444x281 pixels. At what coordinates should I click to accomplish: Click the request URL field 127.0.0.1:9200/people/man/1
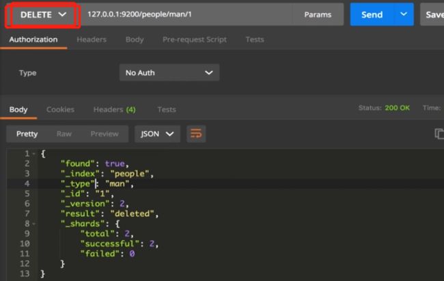pos(187,14)
